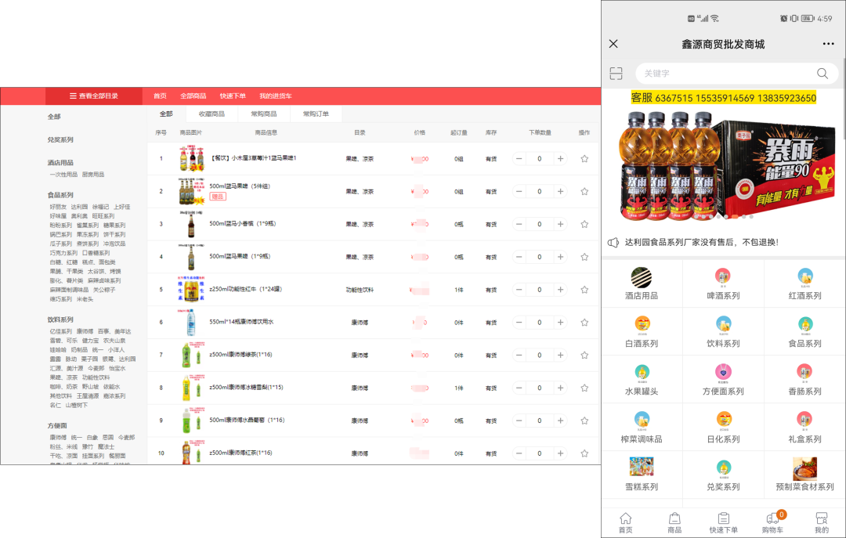
Task: Open 全部商品 in the red navigation bar
Action: click(193, 96)
